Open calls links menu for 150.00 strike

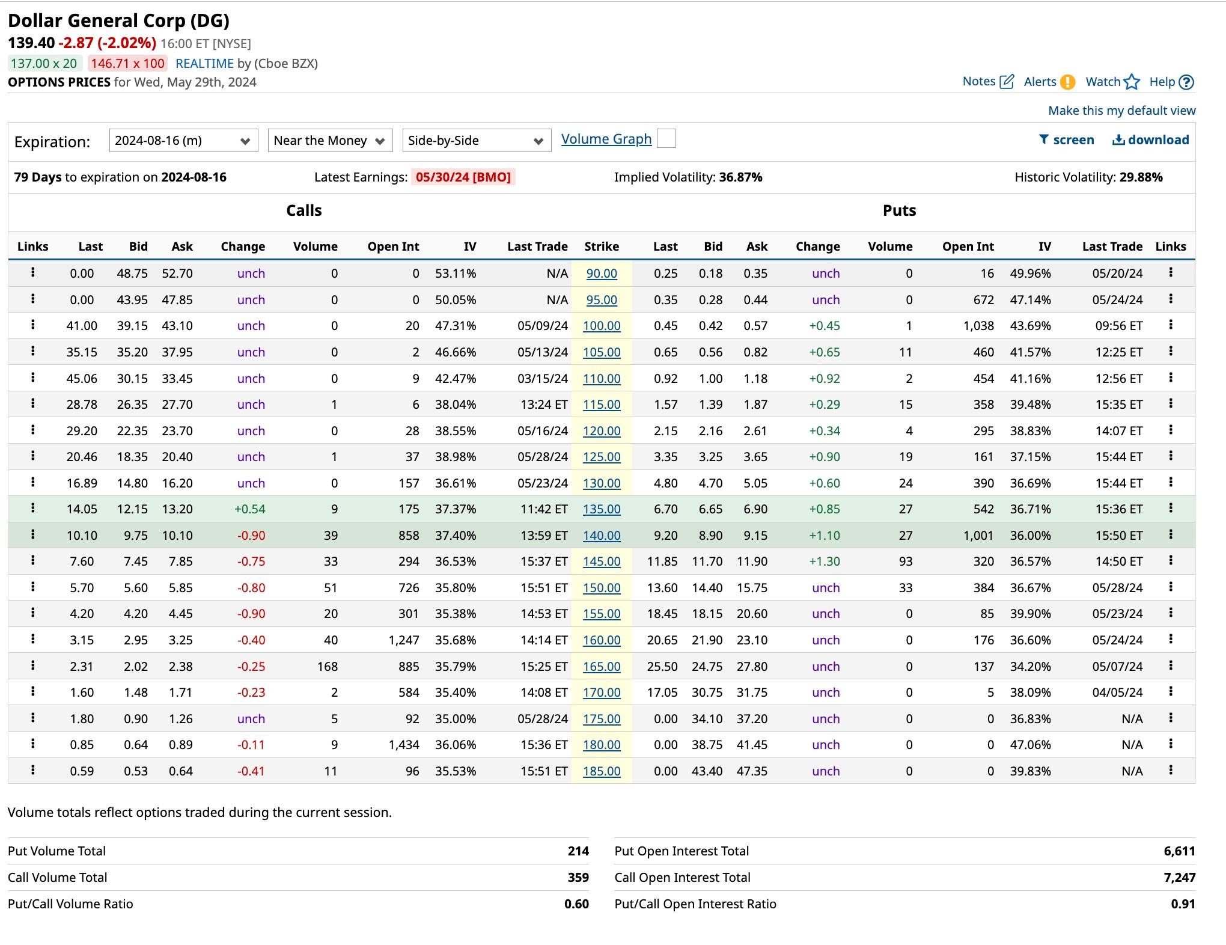pyautogui.click(x=33, y=587)
